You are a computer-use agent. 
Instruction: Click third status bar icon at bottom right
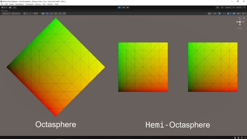click(242, 138)
